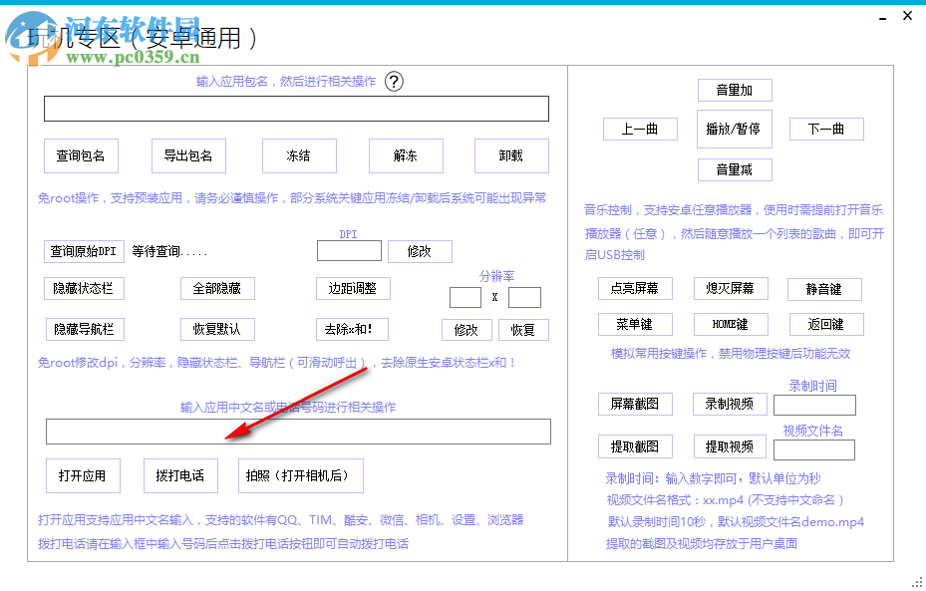Click the 点亮屏幕 button

(x=635, y=289)
